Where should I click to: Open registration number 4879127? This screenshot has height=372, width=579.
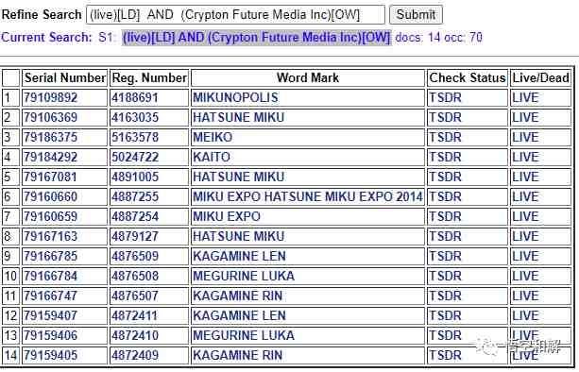[135, 237]
